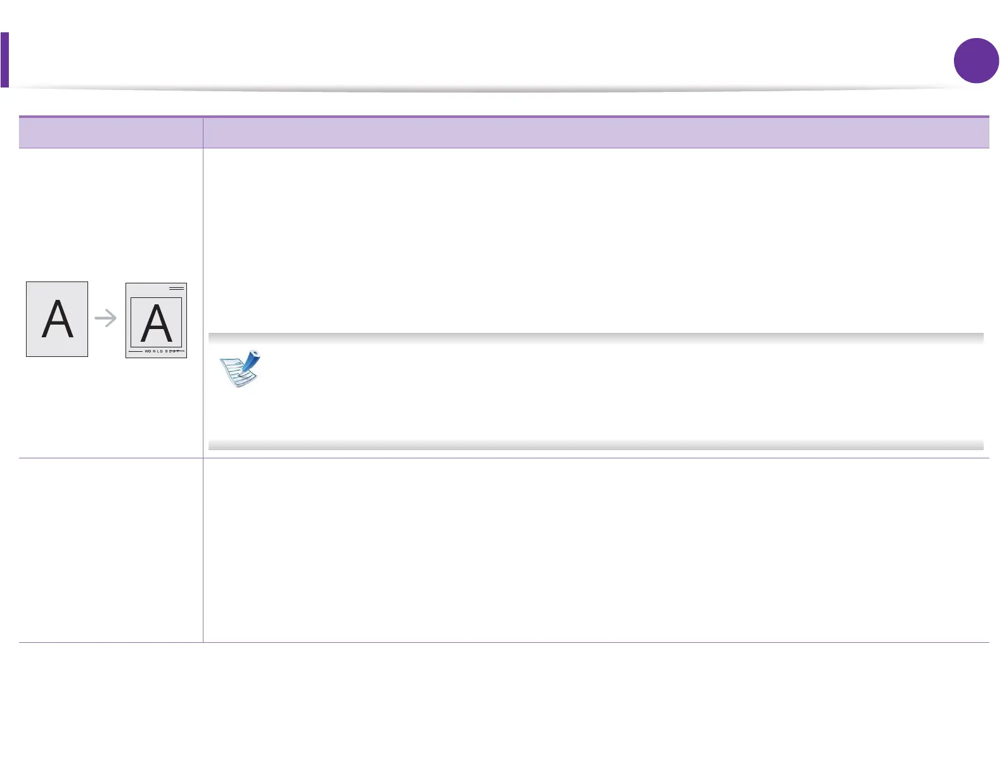1004x776 pixels.
Task: Select the overlay result page thumbnail
Action: point(156,320)
